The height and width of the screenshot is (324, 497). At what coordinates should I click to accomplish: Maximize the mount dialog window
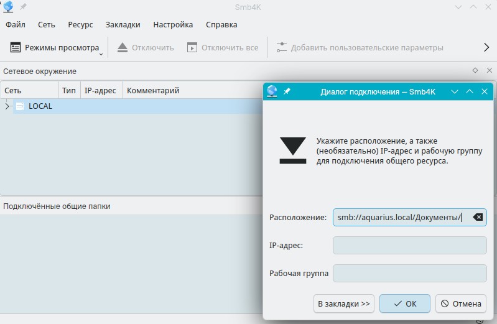point(470,91)
